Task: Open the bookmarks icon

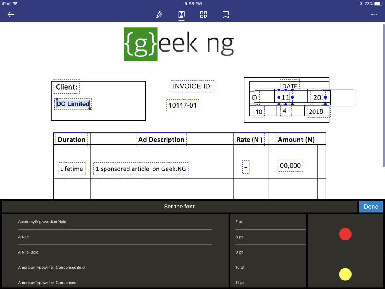Action: (226, 15)
